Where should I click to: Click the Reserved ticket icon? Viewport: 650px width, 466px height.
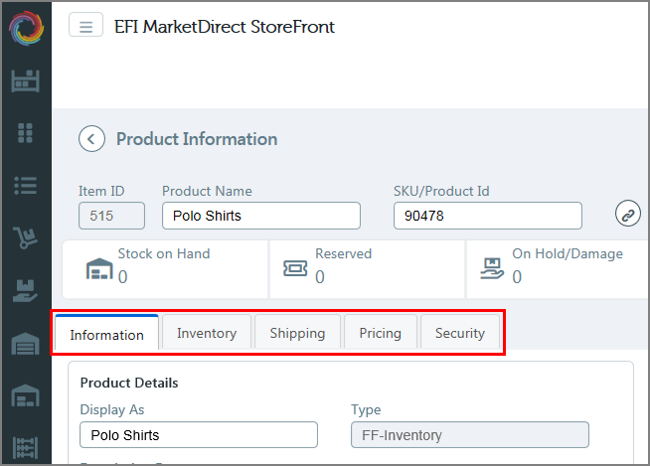295,268
